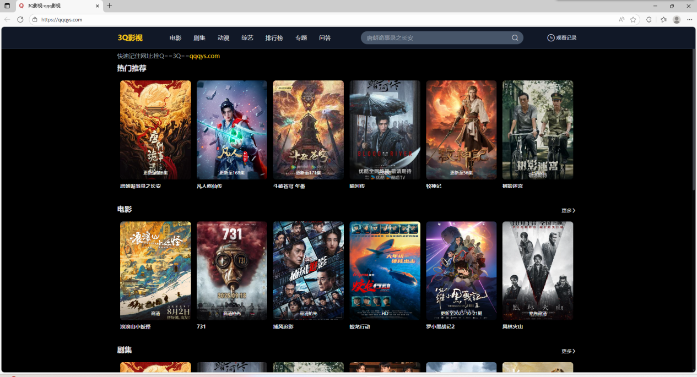Click the 蛟龙行动 title text
Screen dimensions: 697x377
coord(360,327)
